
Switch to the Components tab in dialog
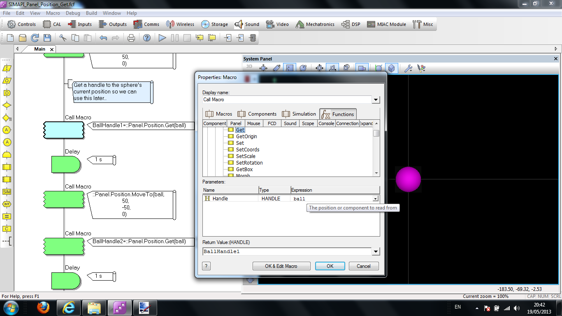(257, 114)
